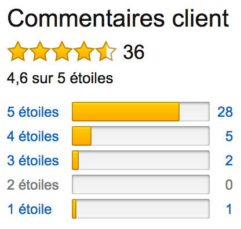Click the fourth gold rating star
Screen dimensions: 241x229
[84, 51]
